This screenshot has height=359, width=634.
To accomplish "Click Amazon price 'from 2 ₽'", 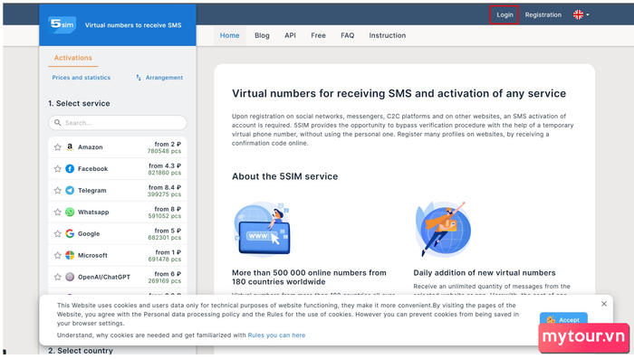I will click(x=168, y=144).
